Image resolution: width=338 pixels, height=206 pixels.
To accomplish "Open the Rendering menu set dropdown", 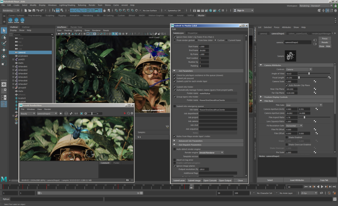I will tap(12, 11).
